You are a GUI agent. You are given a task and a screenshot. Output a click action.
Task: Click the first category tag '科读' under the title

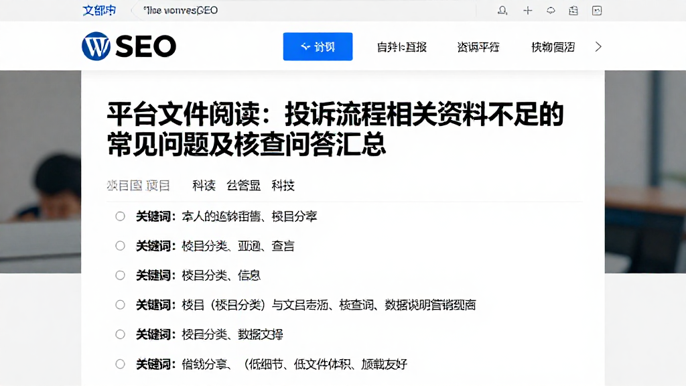pos(204,186)
